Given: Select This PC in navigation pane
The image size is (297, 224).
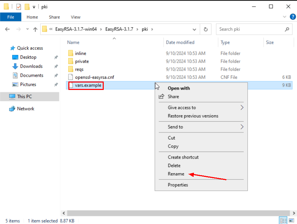Looking at the screenshot, I should (24, 96).
